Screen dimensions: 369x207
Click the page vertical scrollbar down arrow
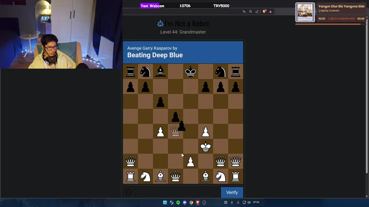coord(367,196)
